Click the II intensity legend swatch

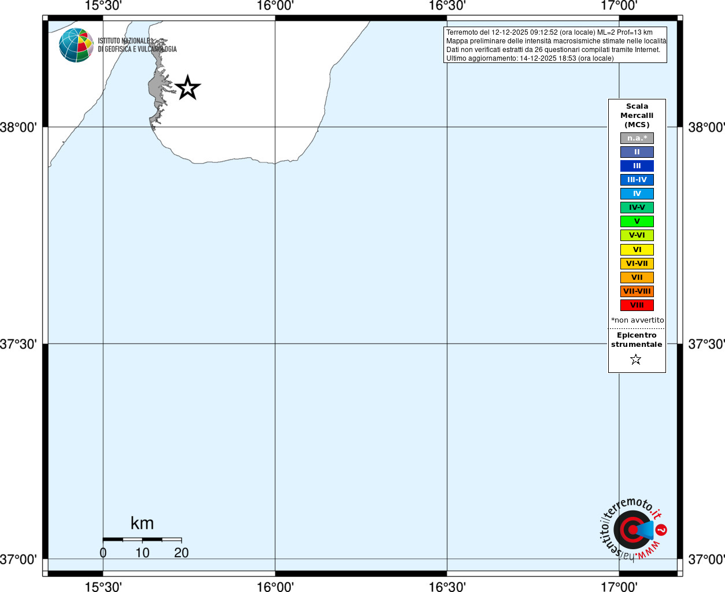(637, 152)
